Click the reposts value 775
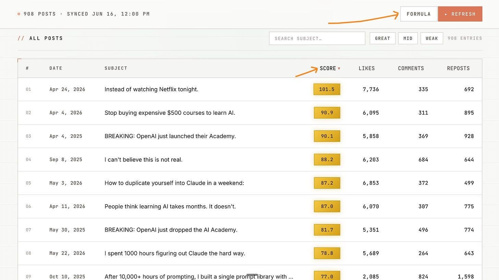This screenshot has width=499, height=280. click(469, 206)
